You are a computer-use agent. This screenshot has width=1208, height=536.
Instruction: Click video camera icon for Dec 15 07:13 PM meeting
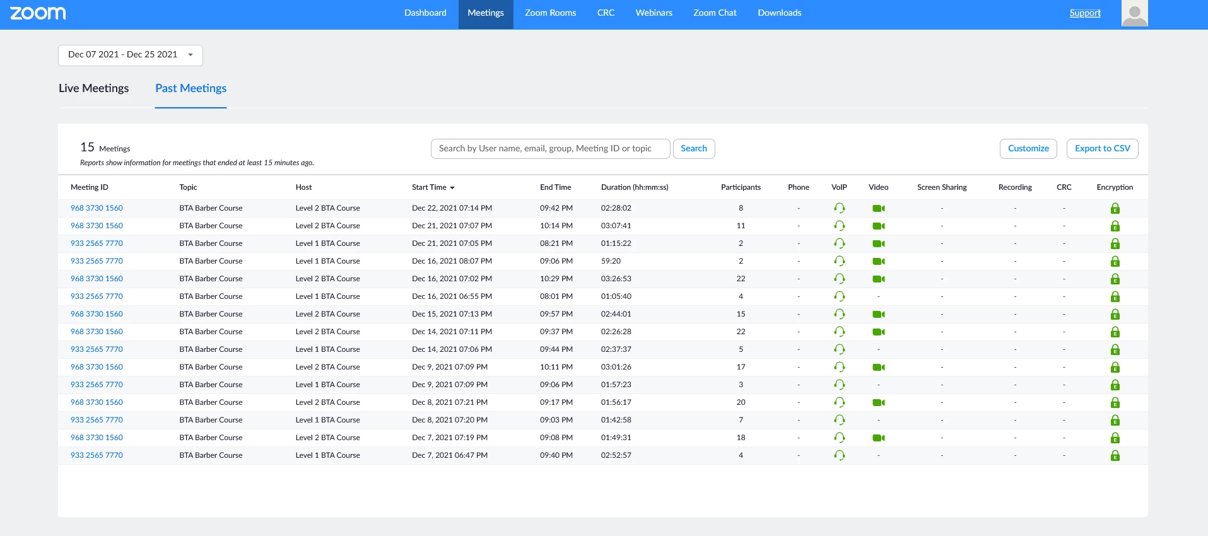(x=879, y=314)
